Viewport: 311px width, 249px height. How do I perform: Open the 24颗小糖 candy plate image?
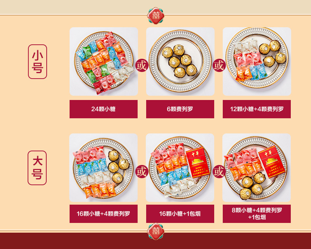[104, 61]
